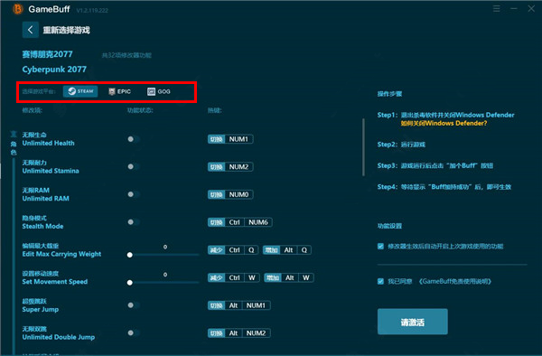The width and height of the screenshot is (542, 356).
Task: Click NUM2 hotkey for Unlimited Stamina
Action: pyautogui.click(x=230, y=166)
